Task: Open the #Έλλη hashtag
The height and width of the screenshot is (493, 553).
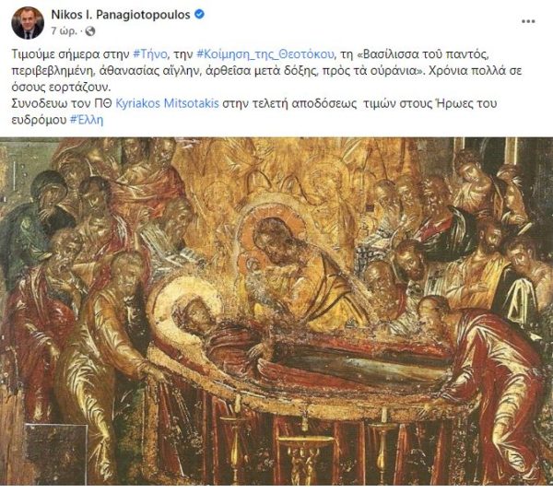Action: click(x=87, y=120)
